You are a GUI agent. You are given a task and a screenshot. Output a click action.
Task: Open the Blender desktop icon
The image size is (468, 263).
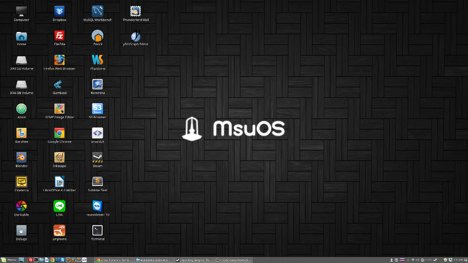click(21, 158)
